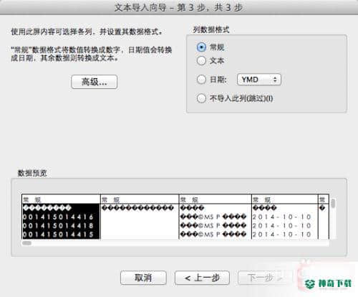This screenshot has height=297, width=358.
Task: Click the 001415014416 cell in preview
Action: pyautogui.click(x=58, y=217)
